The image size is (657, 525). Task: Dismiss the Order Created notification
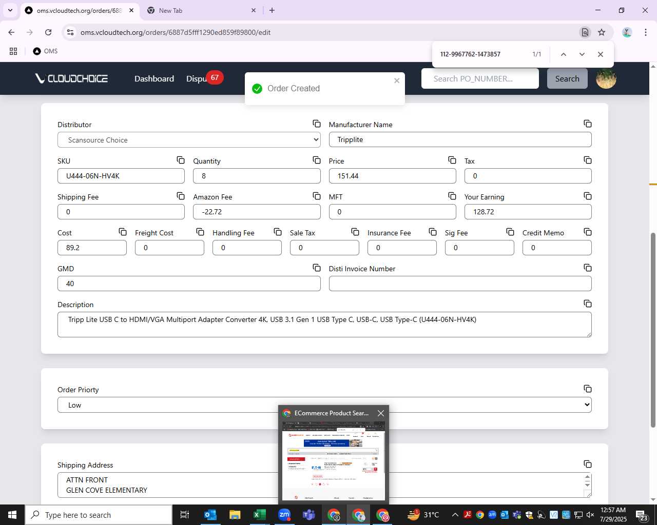click(397, 80)
